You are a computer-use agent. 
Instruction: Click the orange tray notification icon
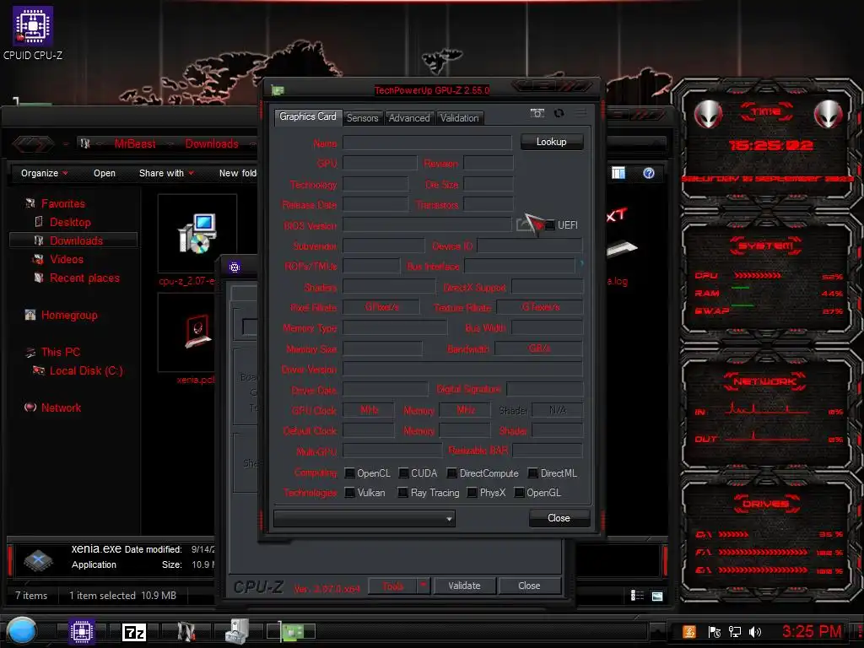(689, 632)
